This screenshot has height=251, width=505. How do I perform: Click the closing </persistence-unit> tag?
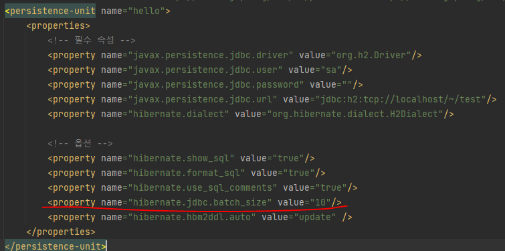pos(56,246)
